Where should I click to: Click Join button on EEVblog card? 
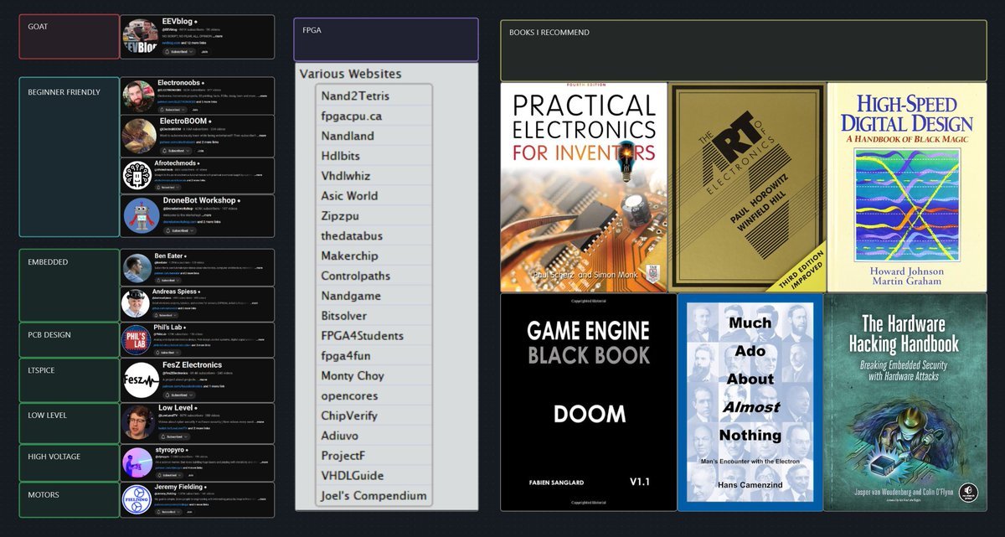click(204, 51)
